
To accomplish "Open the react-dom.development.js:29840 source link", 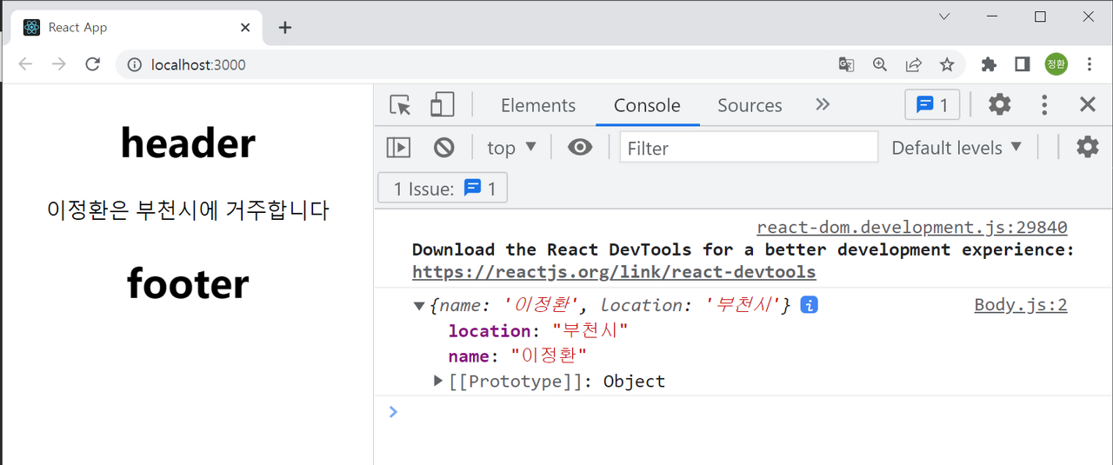I will pyautogui.click(x=911, y=228).
